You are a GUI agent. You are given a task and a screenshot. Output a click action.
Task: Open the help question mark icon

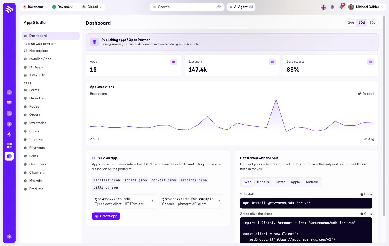click(332, 7)
